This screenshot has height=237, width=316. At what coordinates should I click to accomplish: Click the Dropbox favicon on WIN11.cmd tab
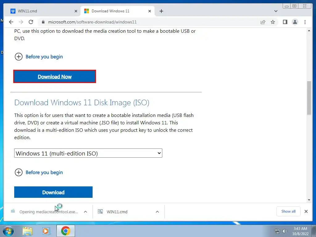click(x=13, y=11)
